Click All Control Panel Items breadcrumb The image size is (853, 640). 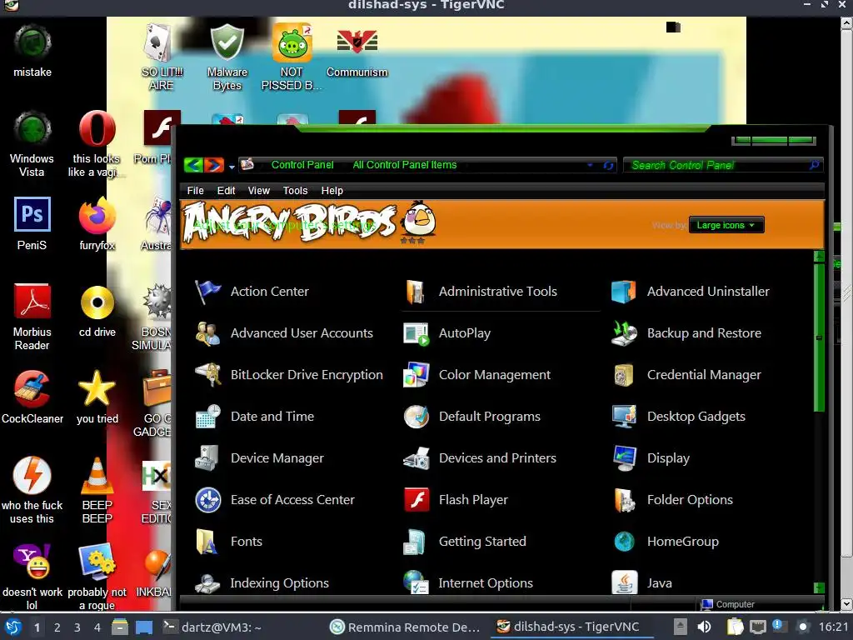405,165
